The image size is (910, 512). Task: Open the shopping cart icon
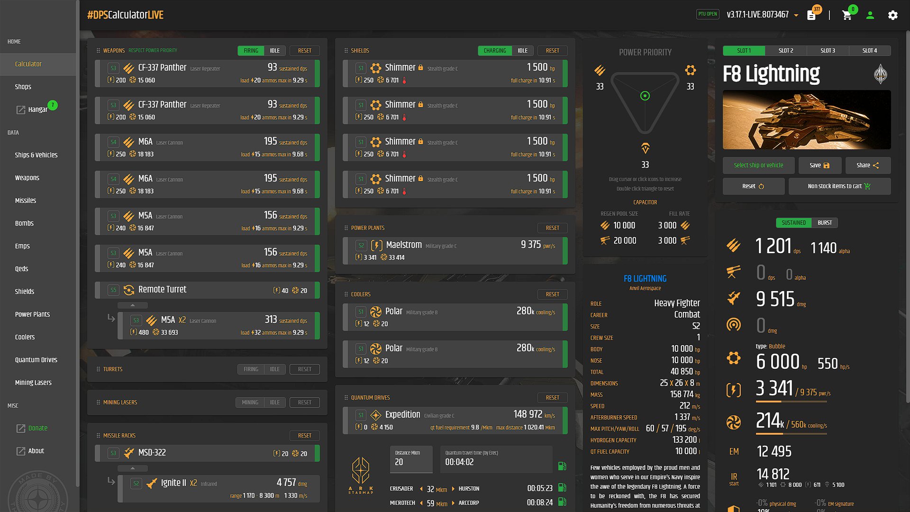click(846, 15)
